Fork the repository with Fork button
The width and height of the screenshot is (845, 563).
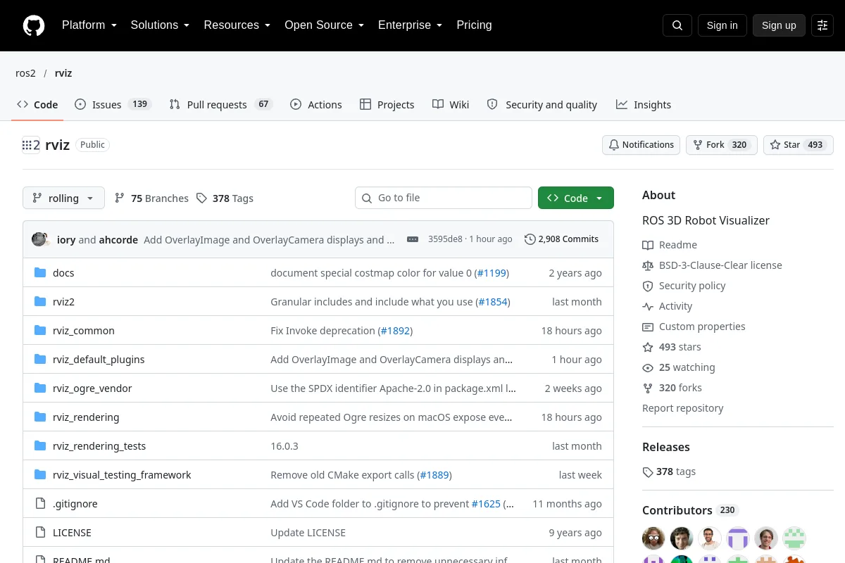(721, 145)
